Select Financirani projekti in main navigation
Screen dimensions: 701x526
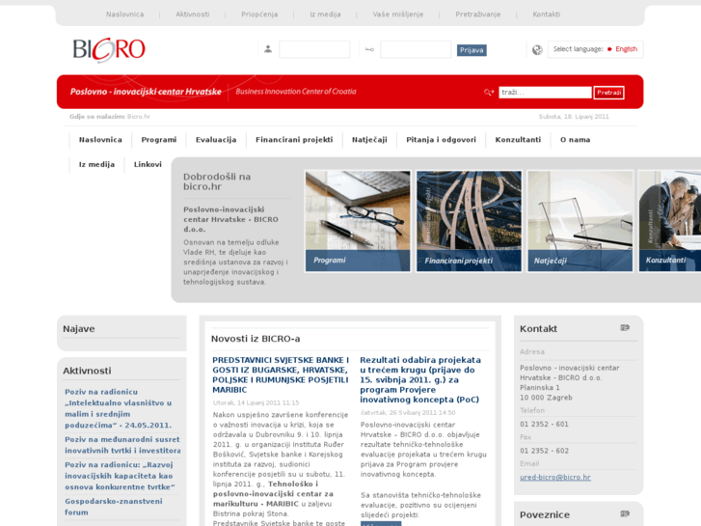coord(294,140)
